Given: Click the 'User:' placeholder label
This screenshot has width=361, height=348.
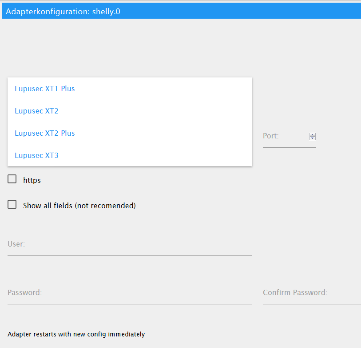Looking at the screenshot, I should point(16,244).
